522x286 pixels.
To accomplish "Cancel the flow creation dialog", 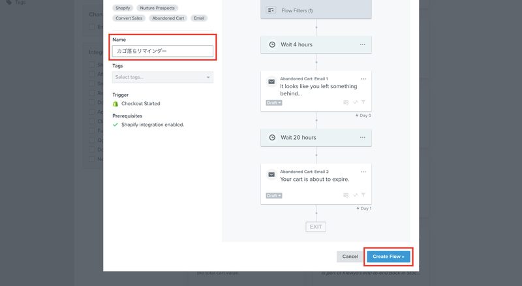I will [350, 257].
